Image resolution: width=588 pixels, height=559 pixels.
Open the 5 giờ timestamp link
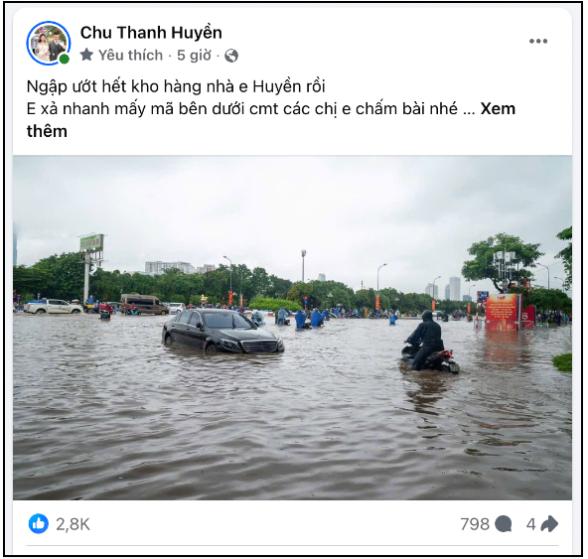tap(195, 56)
